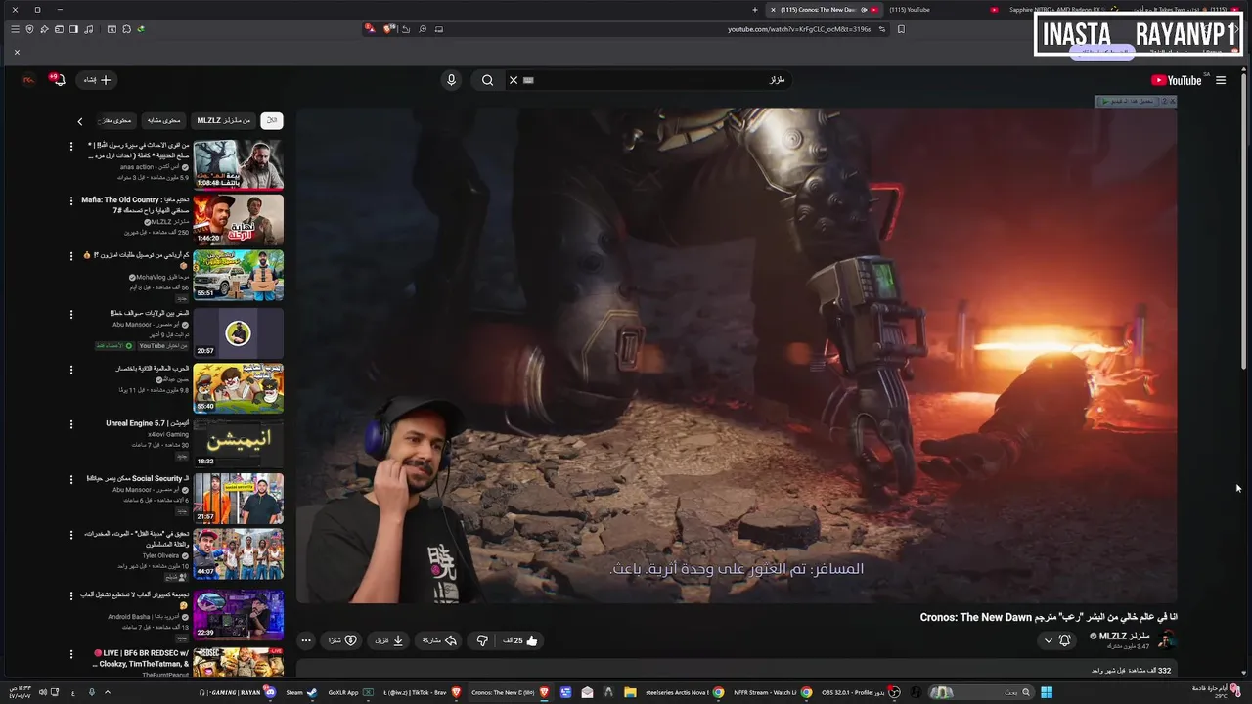Viewport: 1252px width, 704px height.
Task: Open the account avatar menu
Action: point(28,80)
